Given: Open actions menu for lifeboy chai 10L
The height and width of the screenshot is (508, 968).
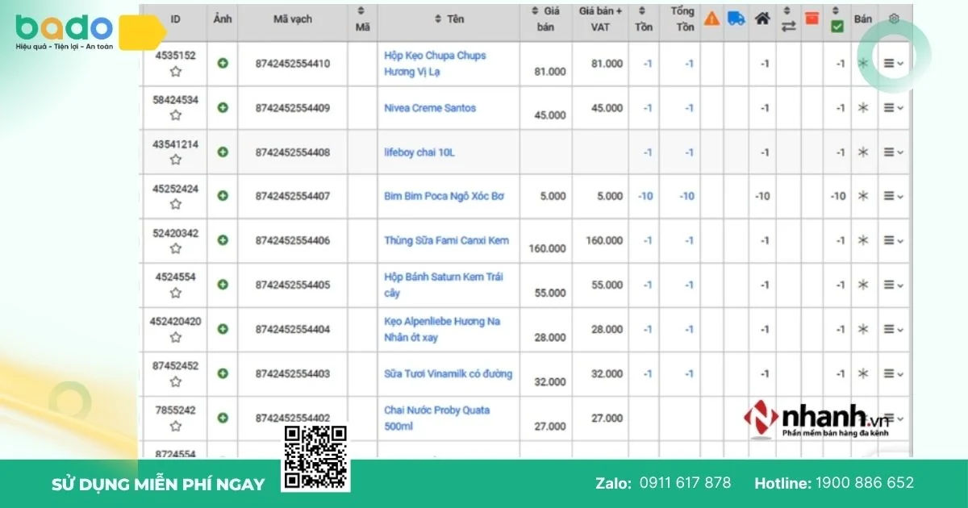Looking at the screenshot, I should [893, 152].
